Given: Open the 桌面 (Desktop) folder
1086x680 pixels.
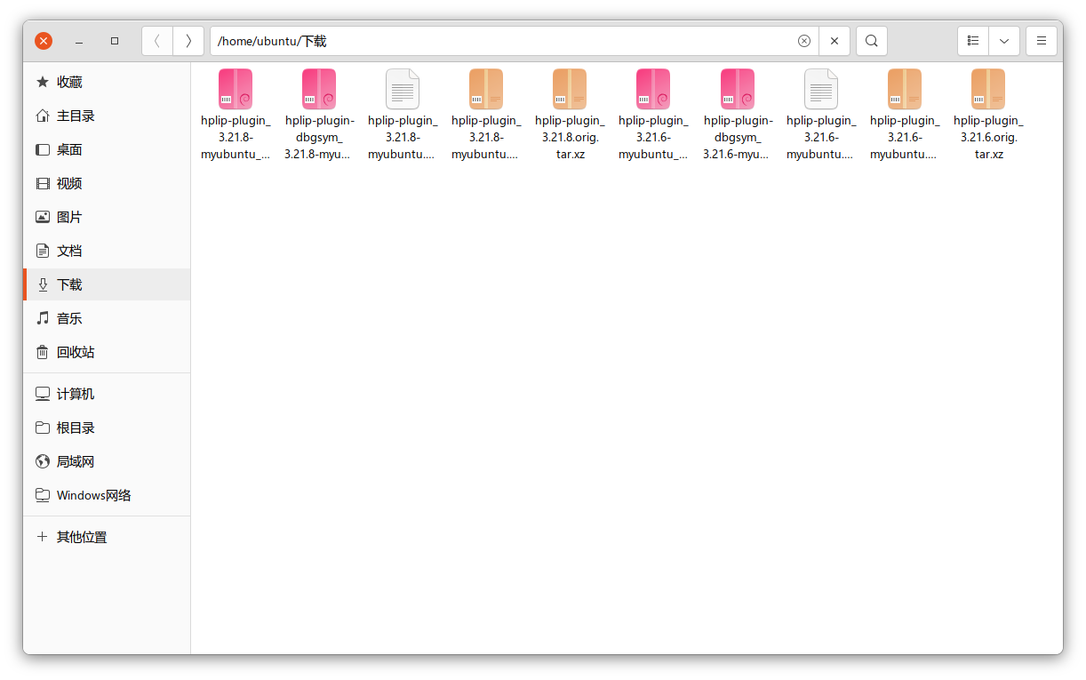Looking at the screenshot, I should click(x=107, y=149).
